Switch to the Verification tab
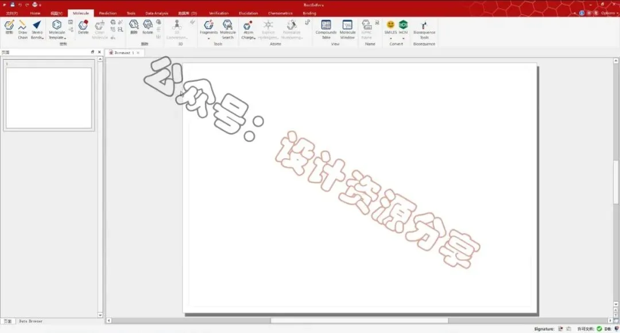620x333 pixels. click(219, 13)
